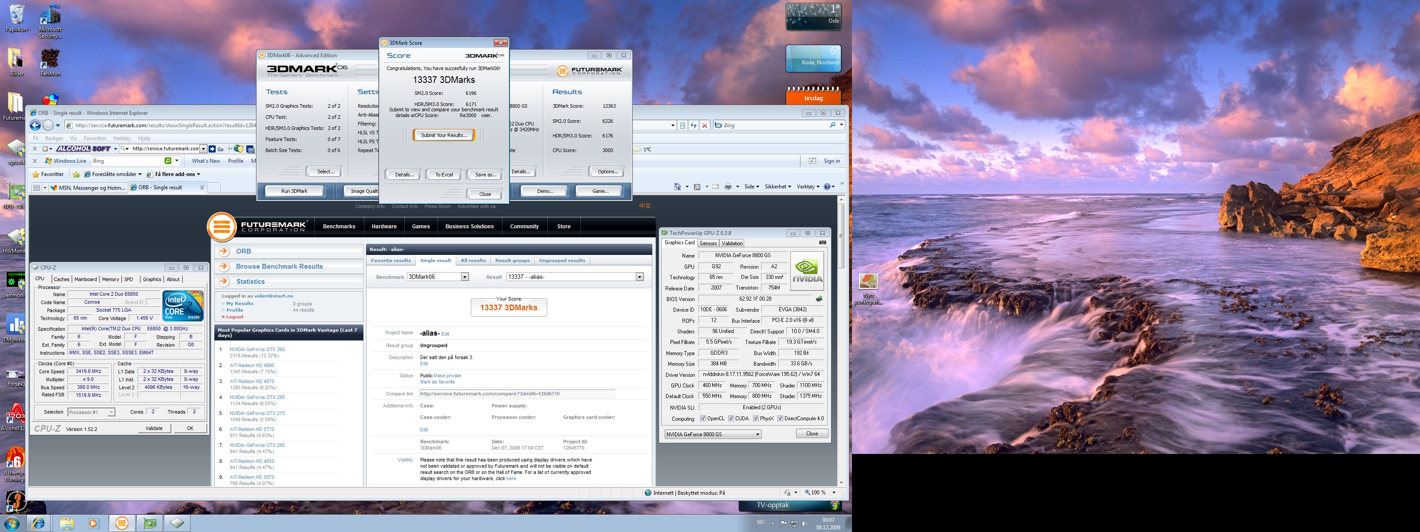Click the Bing search magnifier in IE
This screenshot has width=1420, height=532.
[832, 125]
